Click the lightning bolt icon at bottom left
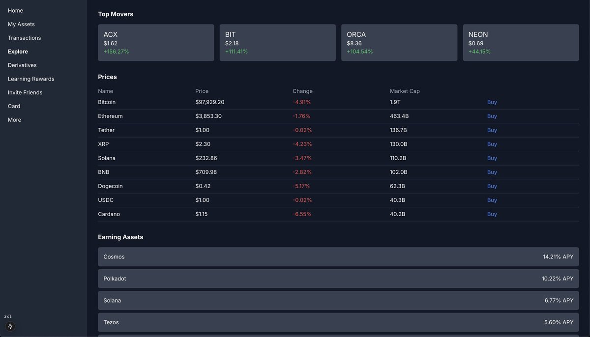 [10, 326]
